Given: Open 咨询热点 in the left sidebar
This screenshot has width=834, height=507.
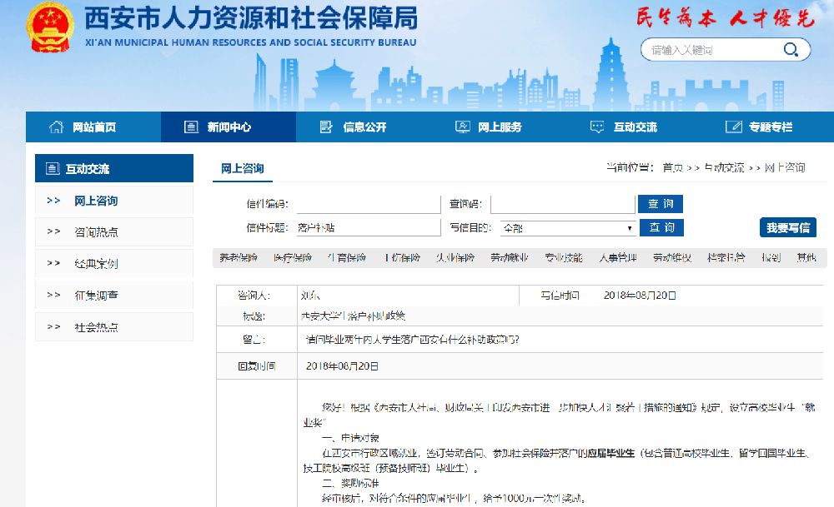Looking at the screenshot, I should [96, 232].
